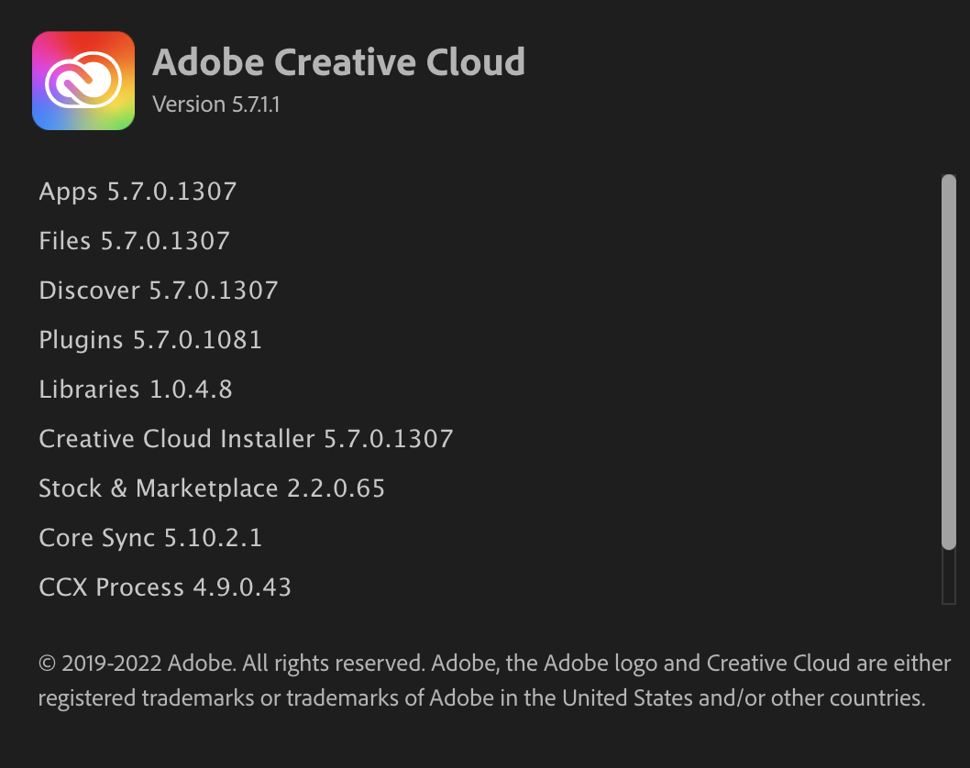Select the Apps 5.7.0.1307 entry
Image resolution: width=970 pixels, height=768 pixels.
tap(138, 192)
